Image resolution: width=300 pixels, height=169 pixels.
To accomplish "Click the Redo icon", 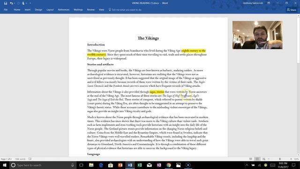I will [x=18, y=3].
